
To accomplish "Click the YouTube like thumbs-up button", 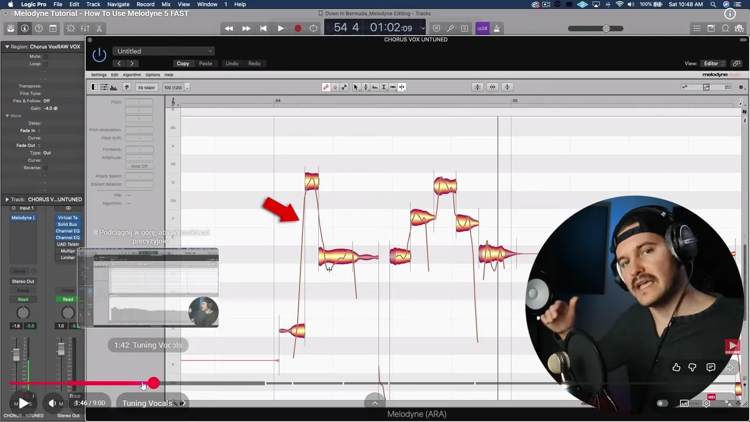I will [x=676, y=367].
